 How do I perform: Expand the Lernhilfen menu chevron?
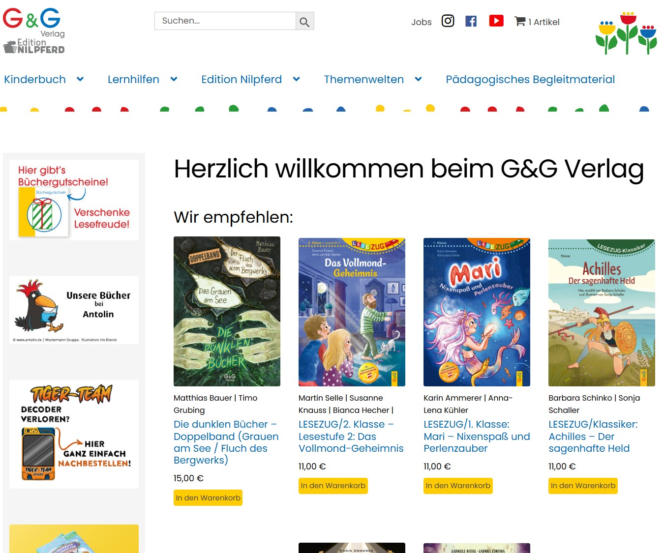174,79
